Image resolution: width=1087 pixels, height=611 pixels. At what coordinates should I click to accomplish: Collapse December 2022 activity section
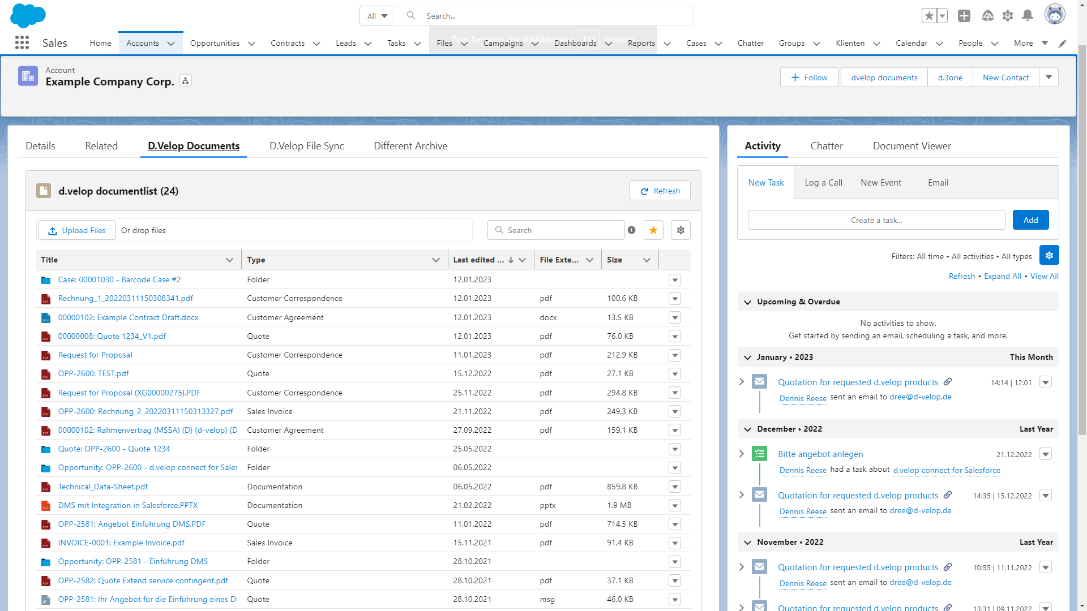tap(747, 429)
